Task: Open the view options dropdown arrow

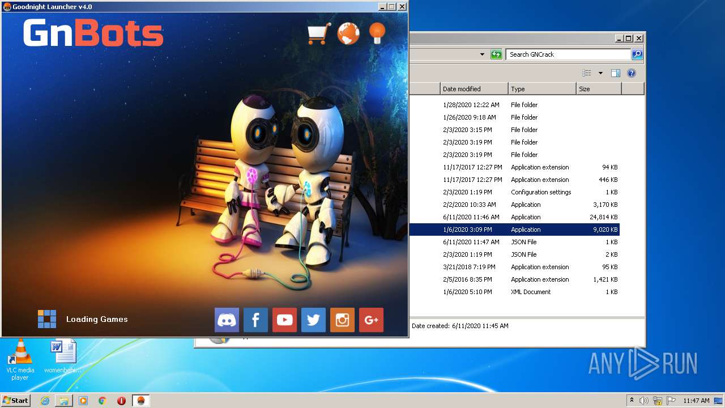Action: [600, 73]
